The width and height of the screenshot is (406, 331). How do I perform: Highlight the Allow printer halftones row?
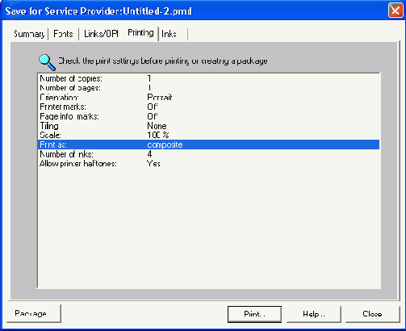point(209,164)
